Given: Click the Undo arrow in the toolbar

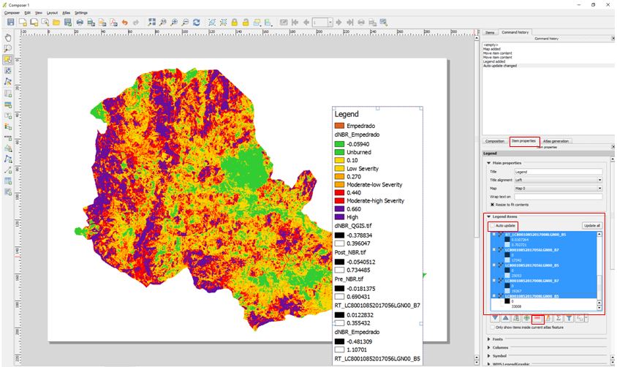Looking at the screenshot, I should click(x=125, y=23).
